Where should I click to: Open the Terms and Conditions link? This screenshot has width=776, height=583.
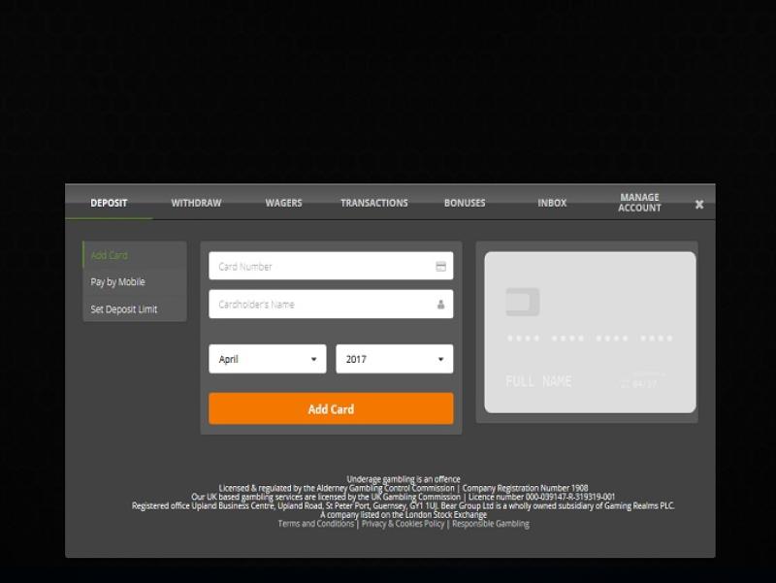[316, 524]
